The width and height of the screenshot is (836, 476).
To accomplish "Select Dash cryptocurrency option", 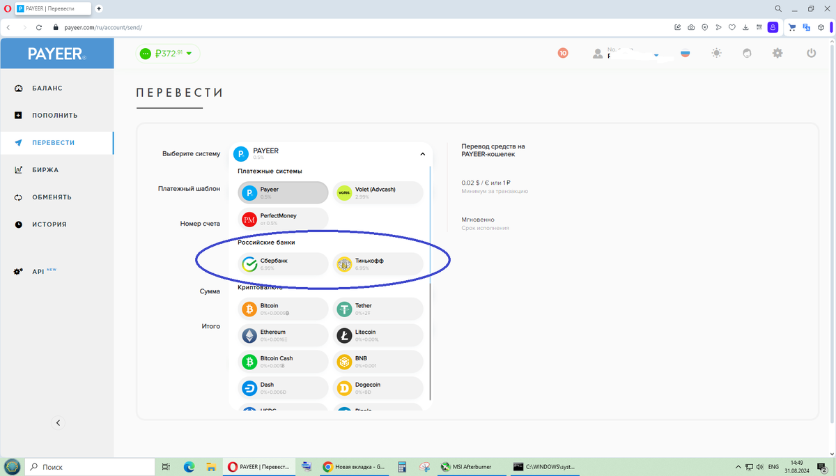I will tap(283, 388).
